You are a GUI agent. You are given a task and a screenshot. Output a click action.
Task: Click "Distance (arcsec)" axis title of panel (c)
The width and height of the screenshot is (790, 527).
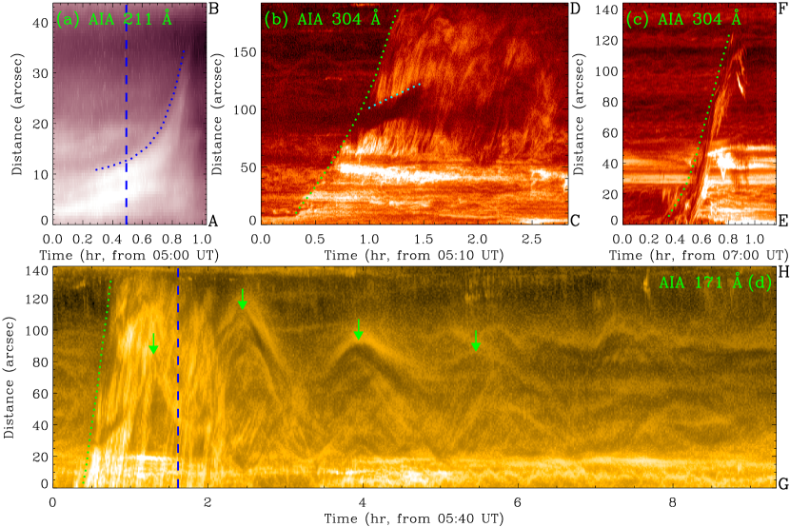point(579,113)
